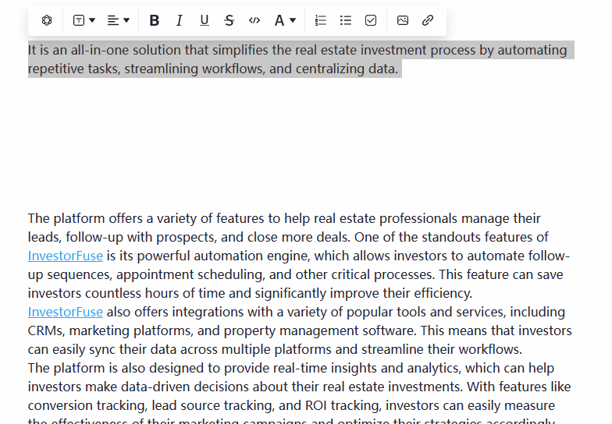Underline the selected text
Image resolution: width=612 pixels, height=424 pixels.
(205, 20)
